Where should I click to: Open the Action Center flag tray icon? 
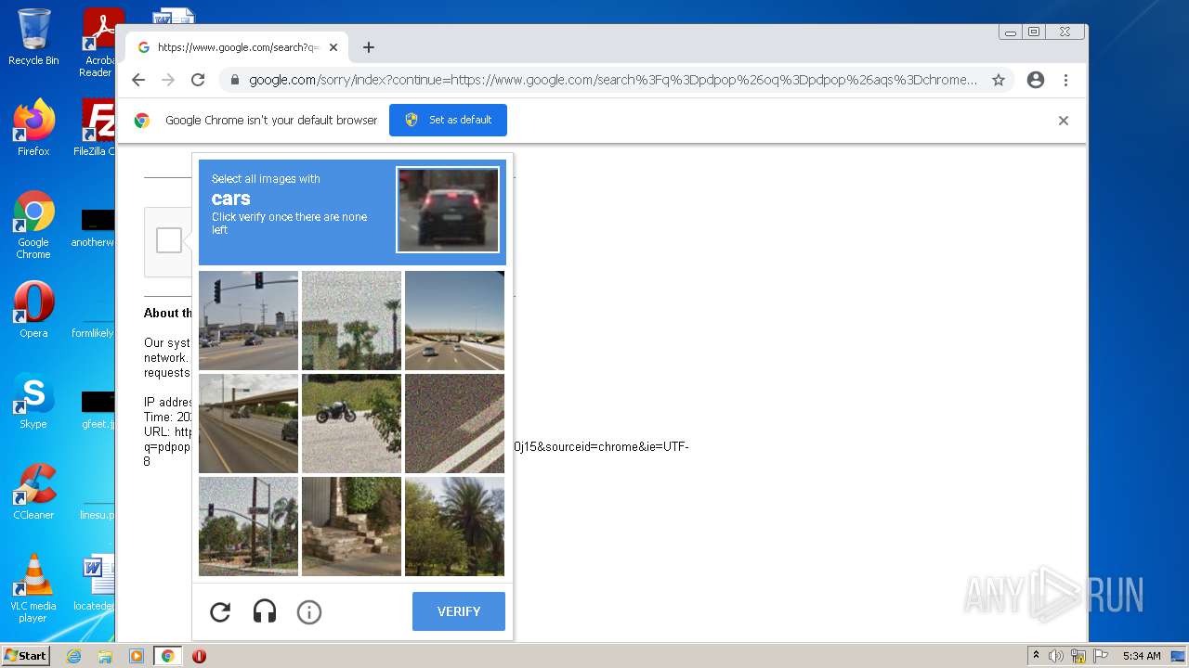[x=1100, y=656]
